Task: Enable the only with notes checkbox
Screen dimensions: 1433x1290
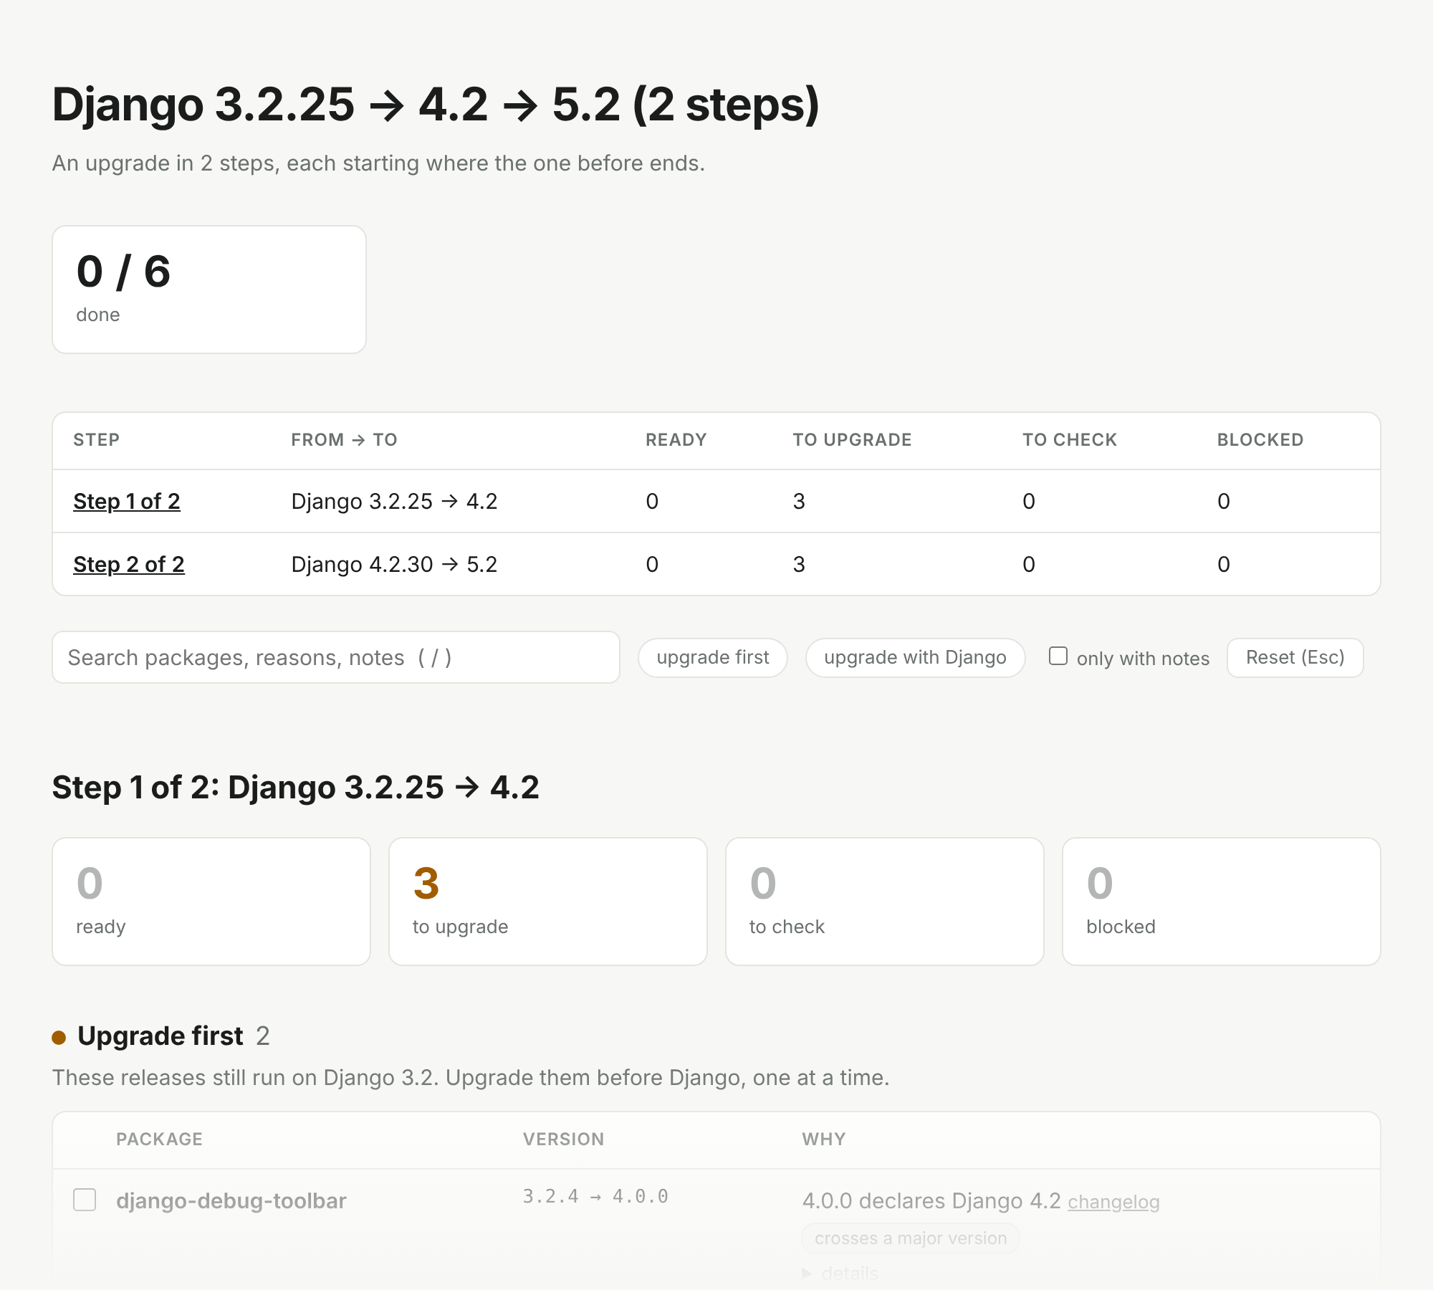Action: click(x=1058, y=656)
